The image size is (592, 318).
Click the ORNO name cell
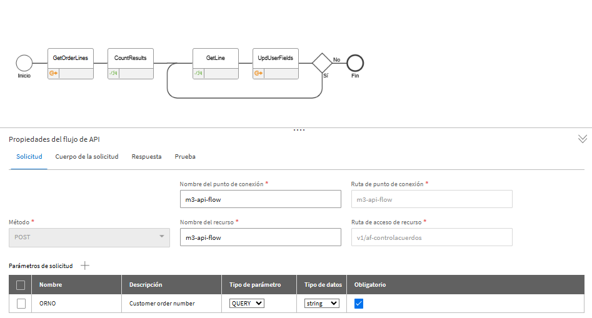click(x=77, y=303)
